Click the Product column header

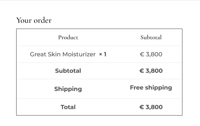(x=68, y=37)
